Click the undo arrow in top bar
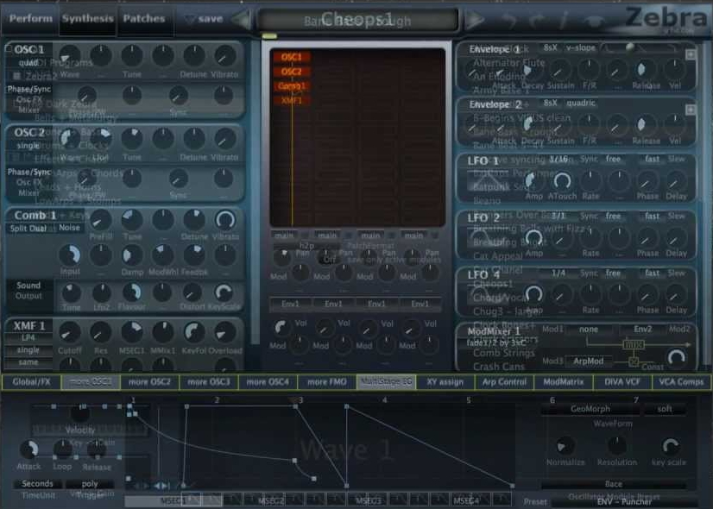Screen dimensions: 713x509 click(x=510, y=21)
